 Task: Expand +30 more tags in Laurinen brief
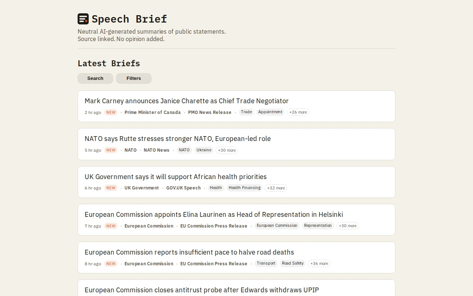tap(347, 226)
